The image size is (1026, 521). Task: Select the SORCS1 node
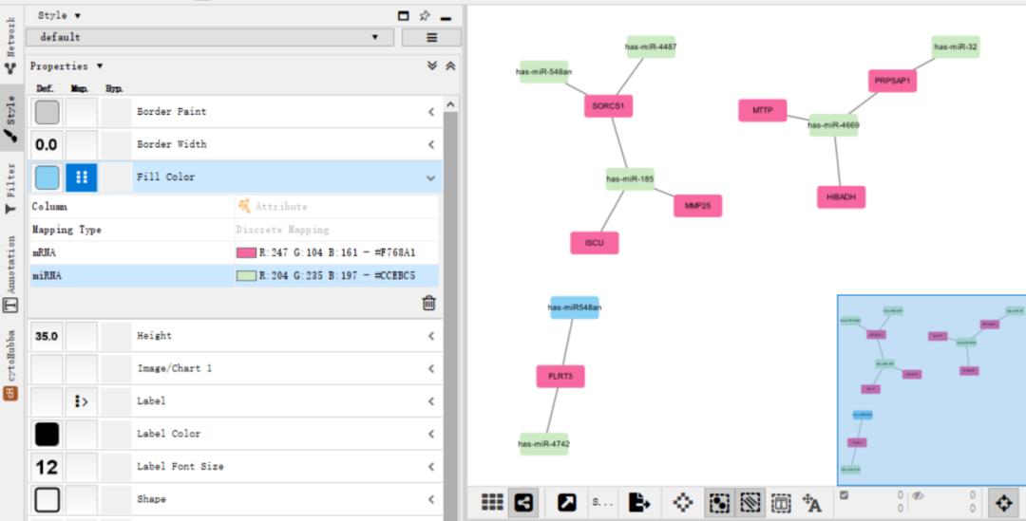click(608, 106)
